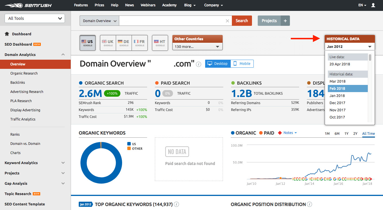
Task: Select Mar 2018 from the historical data list
Action: tap(338, 81)
